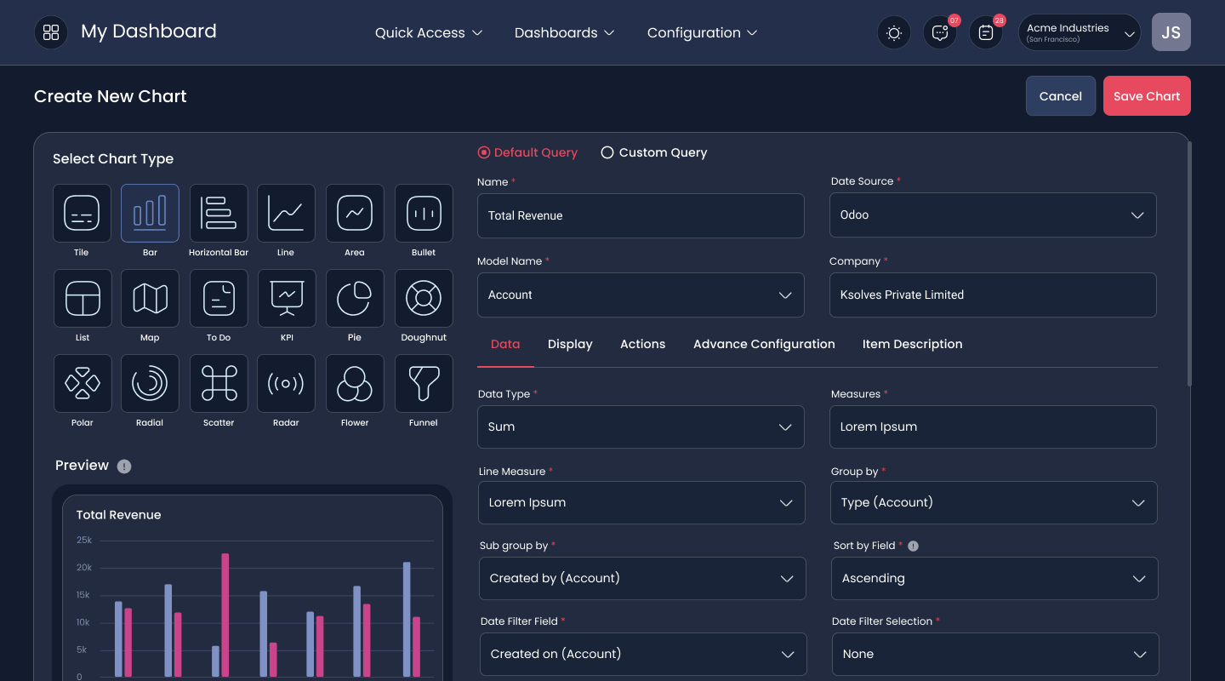Open the Date Filter Field dropdown
This screenshot has width=1225, height=681.
tap(643, 654)
